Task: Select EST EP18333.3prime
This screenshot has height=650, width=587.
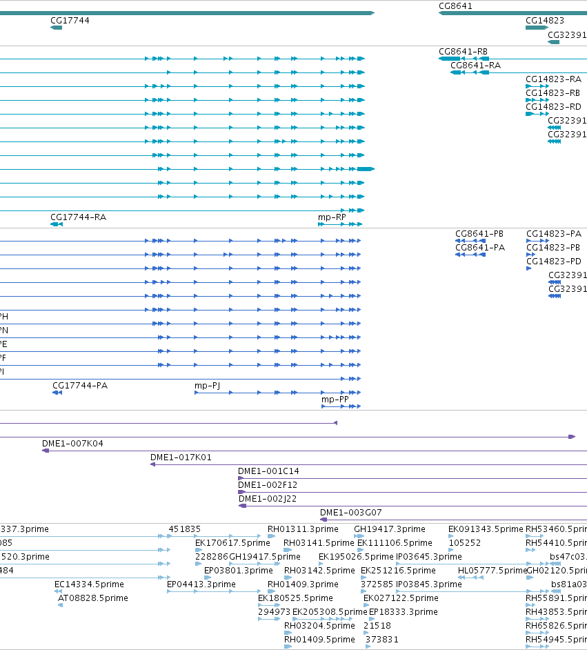Action: (x=403, y=612)
